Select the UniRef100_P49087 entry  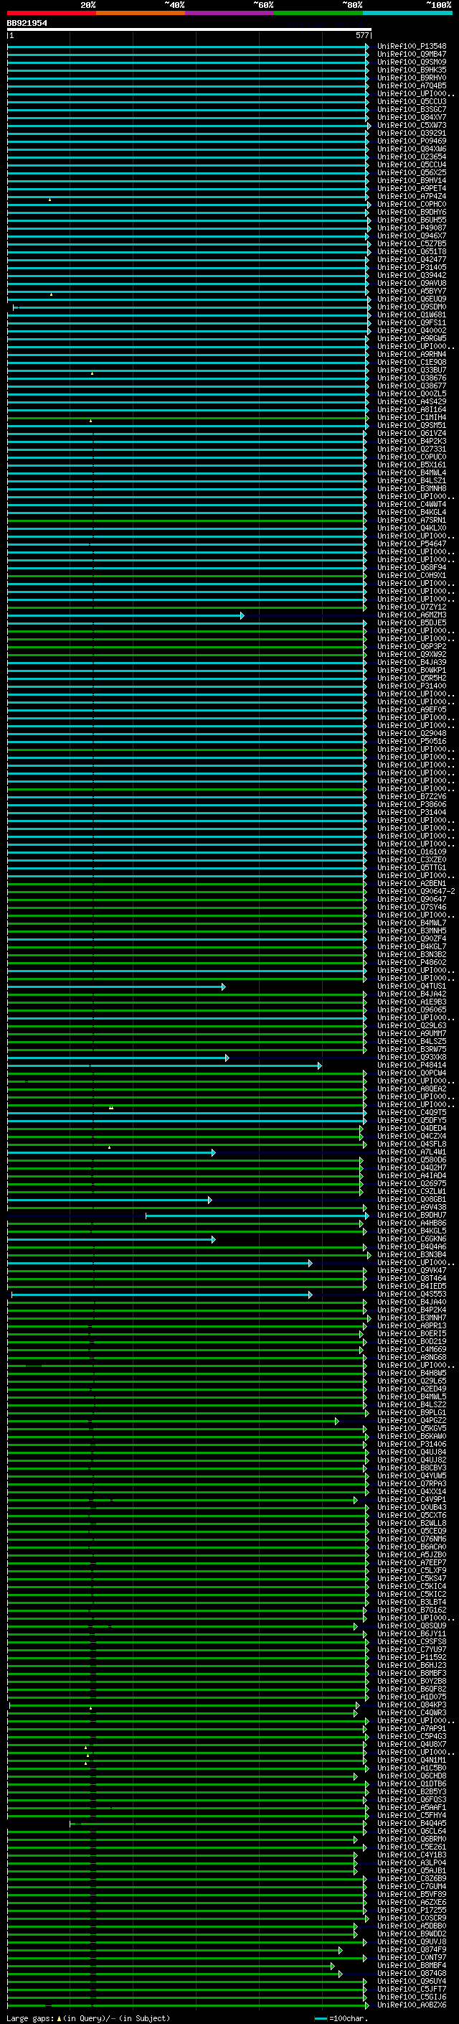411,228
